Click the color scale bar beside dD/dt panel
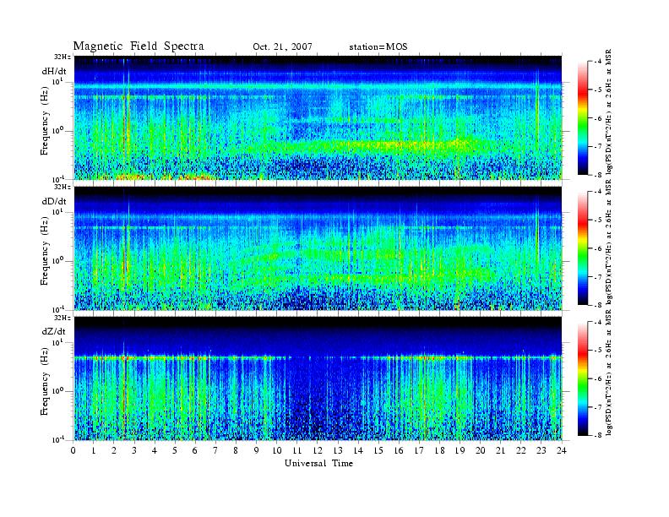Image resolution: width=669 pixels, height=517 pixels. tap(582, 248)
